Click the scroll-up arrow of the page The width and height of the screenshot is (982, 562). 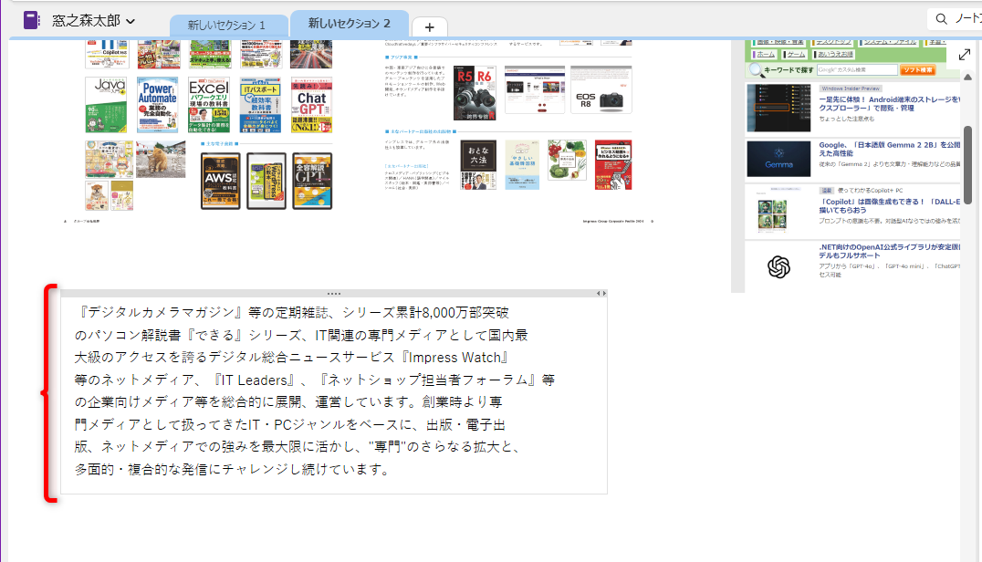click(967, 77)
